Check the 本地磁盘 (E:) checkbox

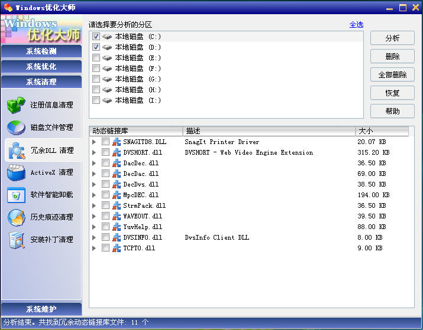(x=96, y=58)
